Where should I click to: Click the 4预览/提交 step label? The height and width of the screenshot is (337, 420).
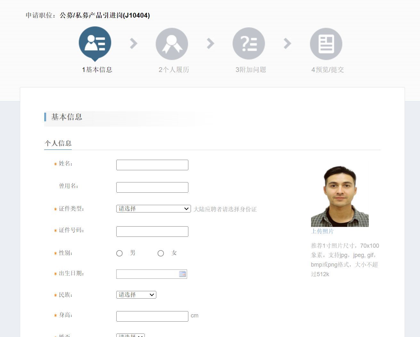(328, 70)
